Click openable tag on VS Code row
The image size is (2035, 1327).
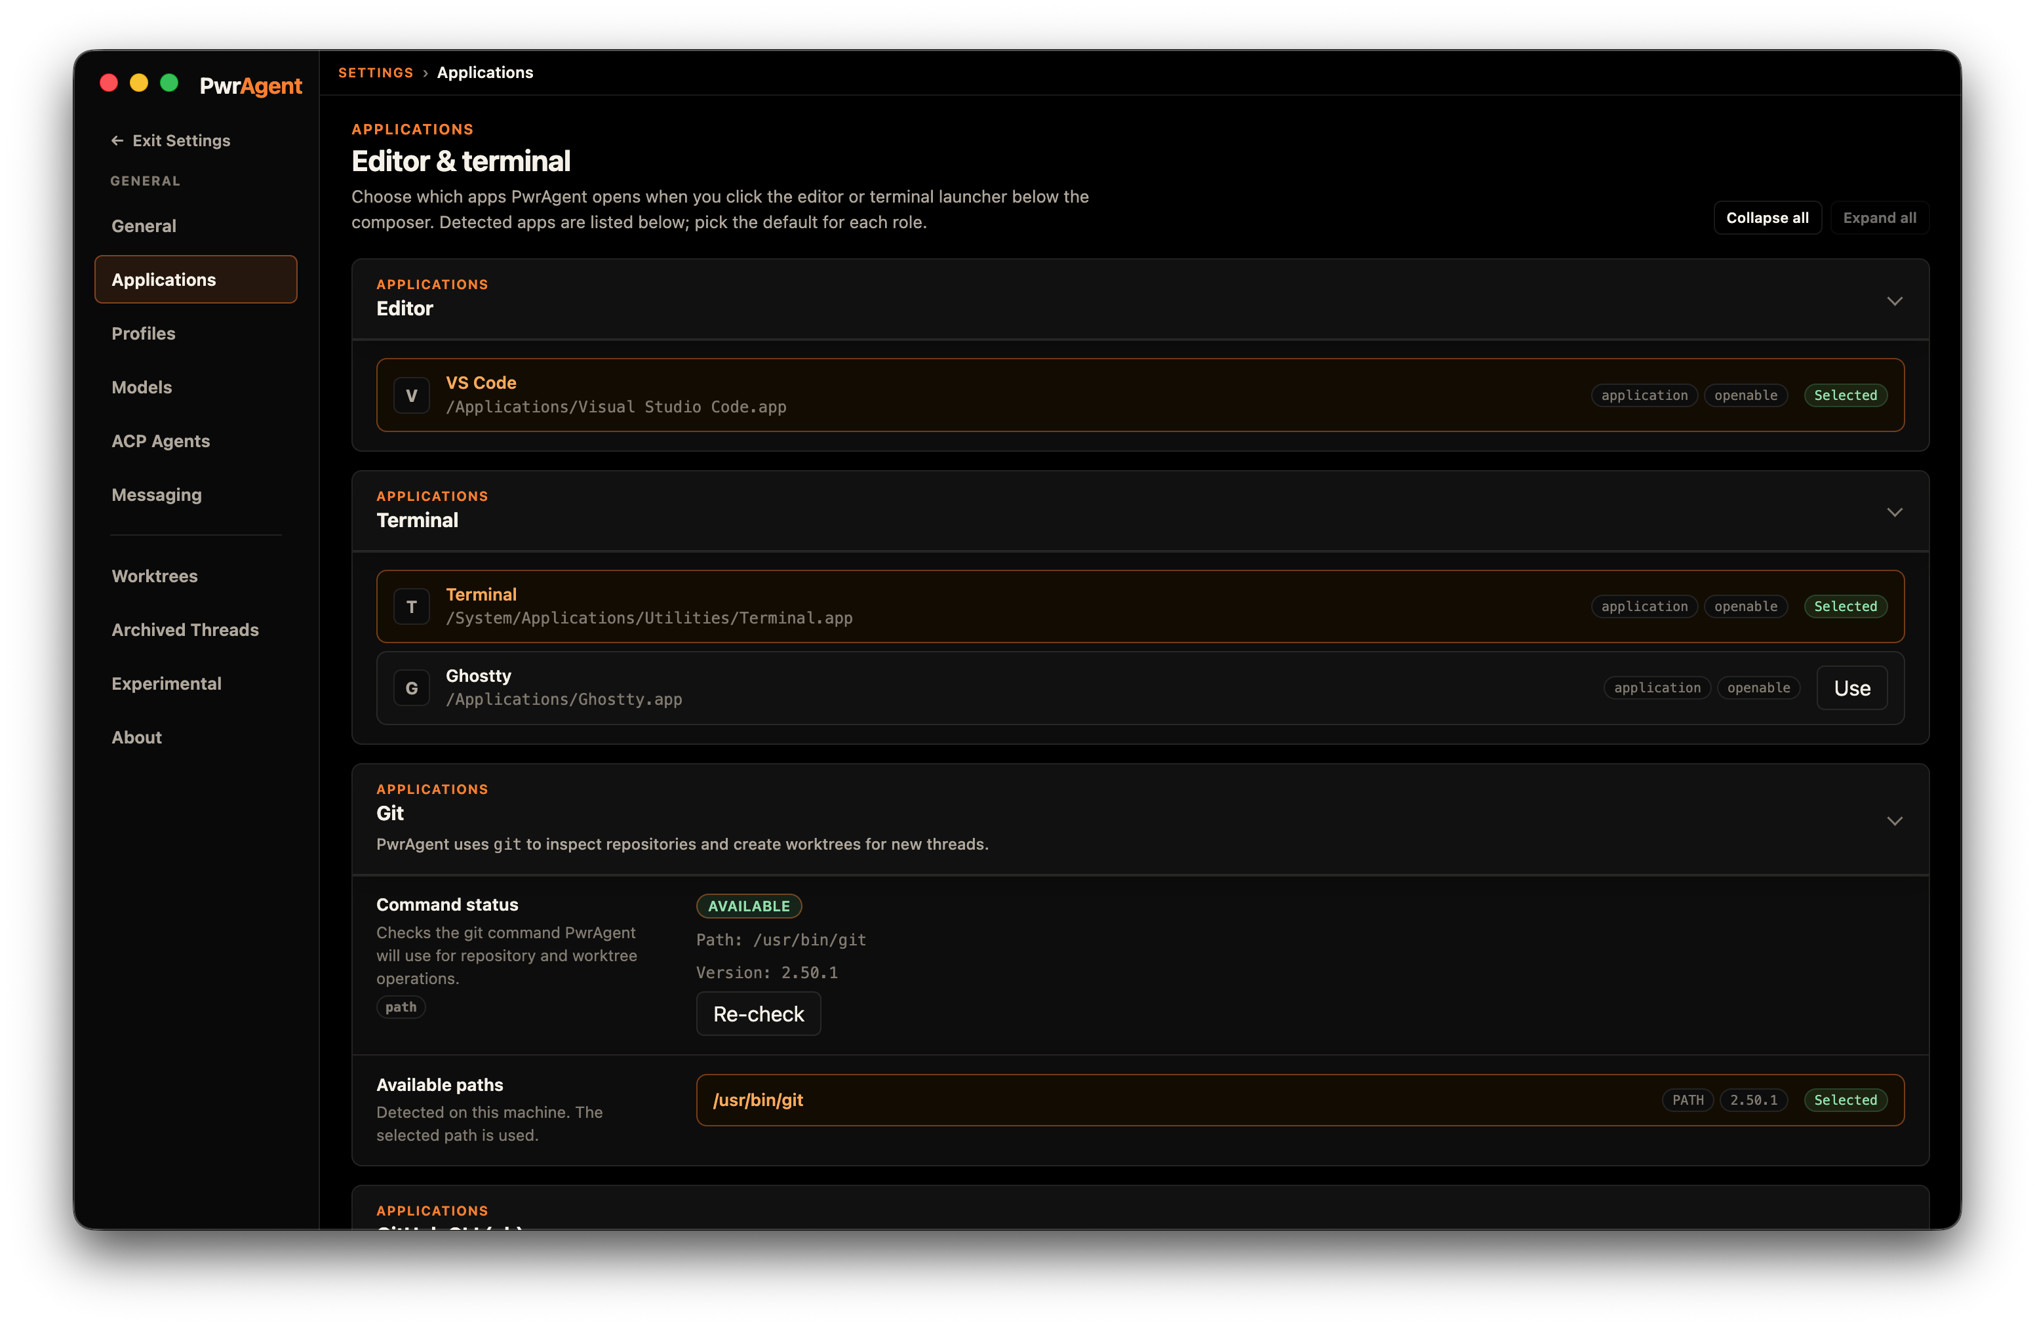pos(1745,395)
